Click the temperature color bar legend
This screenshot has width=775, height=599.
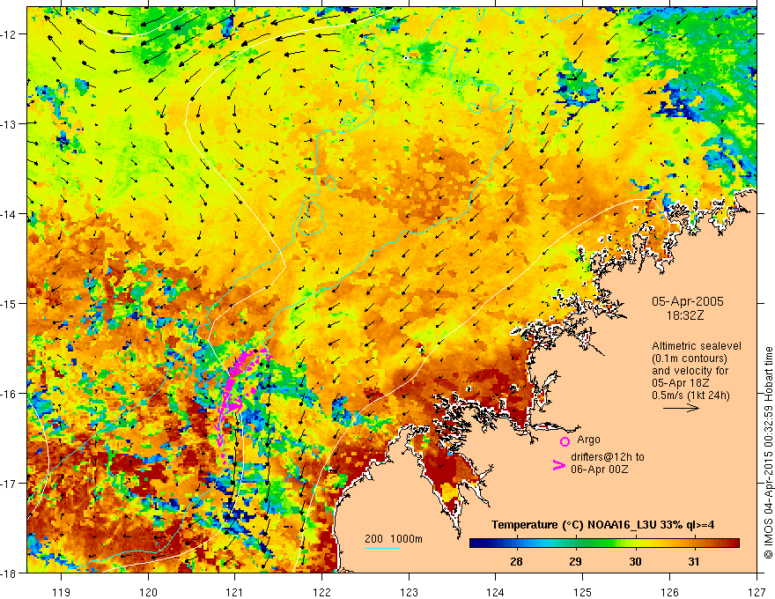(604, 544)
